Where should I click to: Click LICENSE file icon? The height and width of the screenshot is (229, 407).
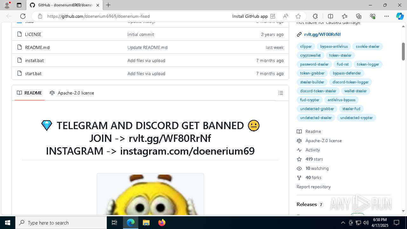tap(19, 34)
